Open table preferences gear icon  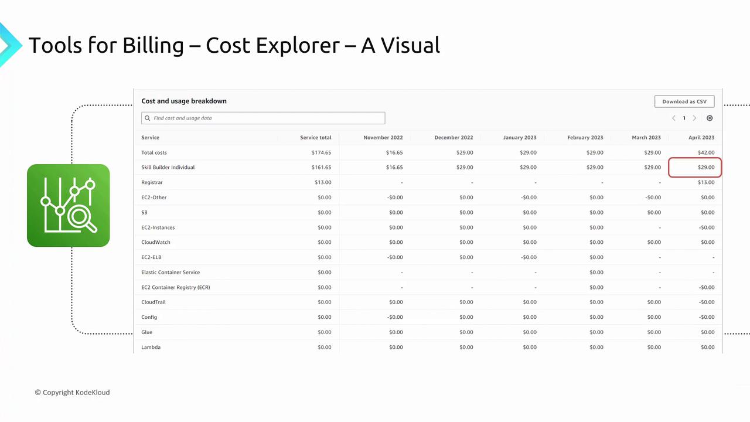710,118
